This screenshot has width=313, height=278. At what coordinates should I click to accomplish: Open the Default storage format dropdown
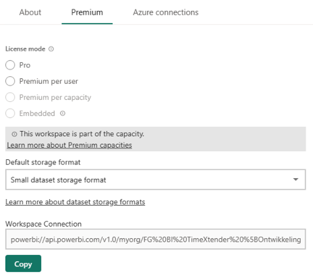pos(155,179)
